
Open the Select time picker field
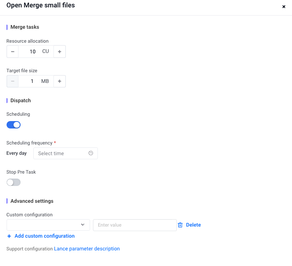coord(62,154)
